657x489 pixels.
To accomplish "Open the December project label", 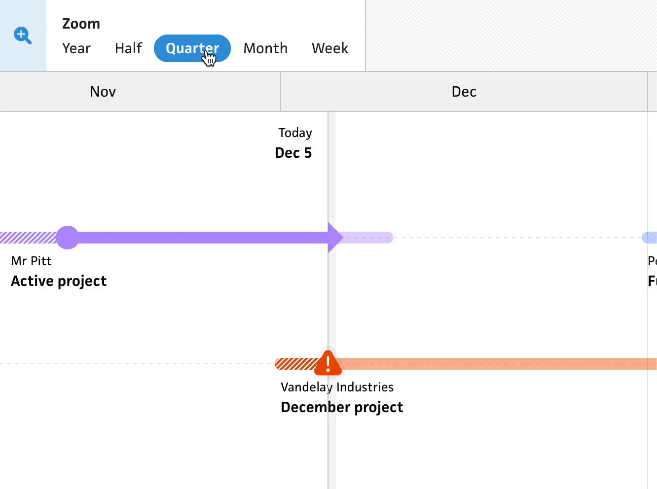I will tap(342, 407).
